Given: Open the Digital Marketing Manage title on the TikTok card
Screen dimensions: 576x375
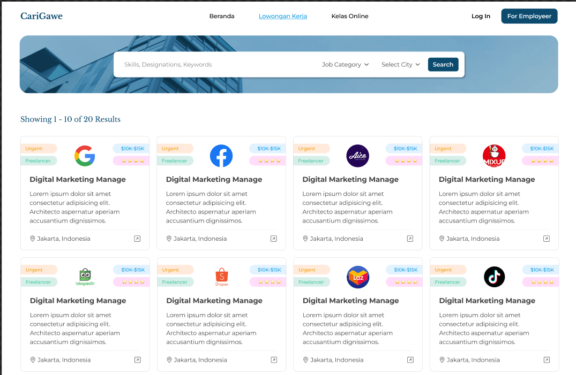Looking at the screenshot, I should 488,301.
